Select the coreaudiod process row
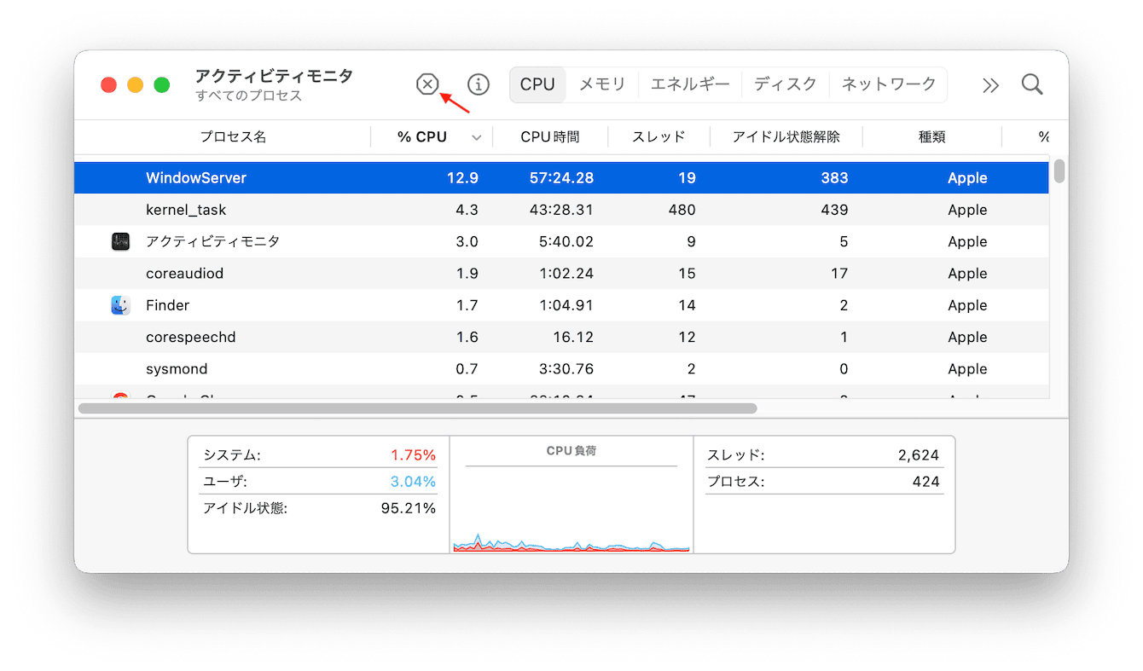This screenshot has height=671, width=1143. [x=561, y=273]
